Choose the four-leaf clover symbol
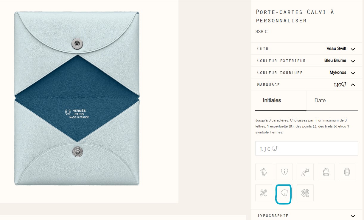Viewport: 364px width, 220px height. tap(305, 193)
